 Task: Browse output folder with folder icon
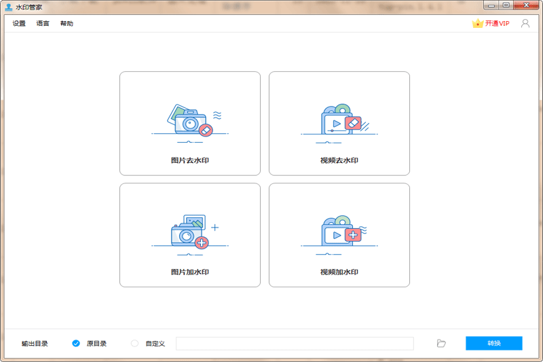[x=441, y=344]
